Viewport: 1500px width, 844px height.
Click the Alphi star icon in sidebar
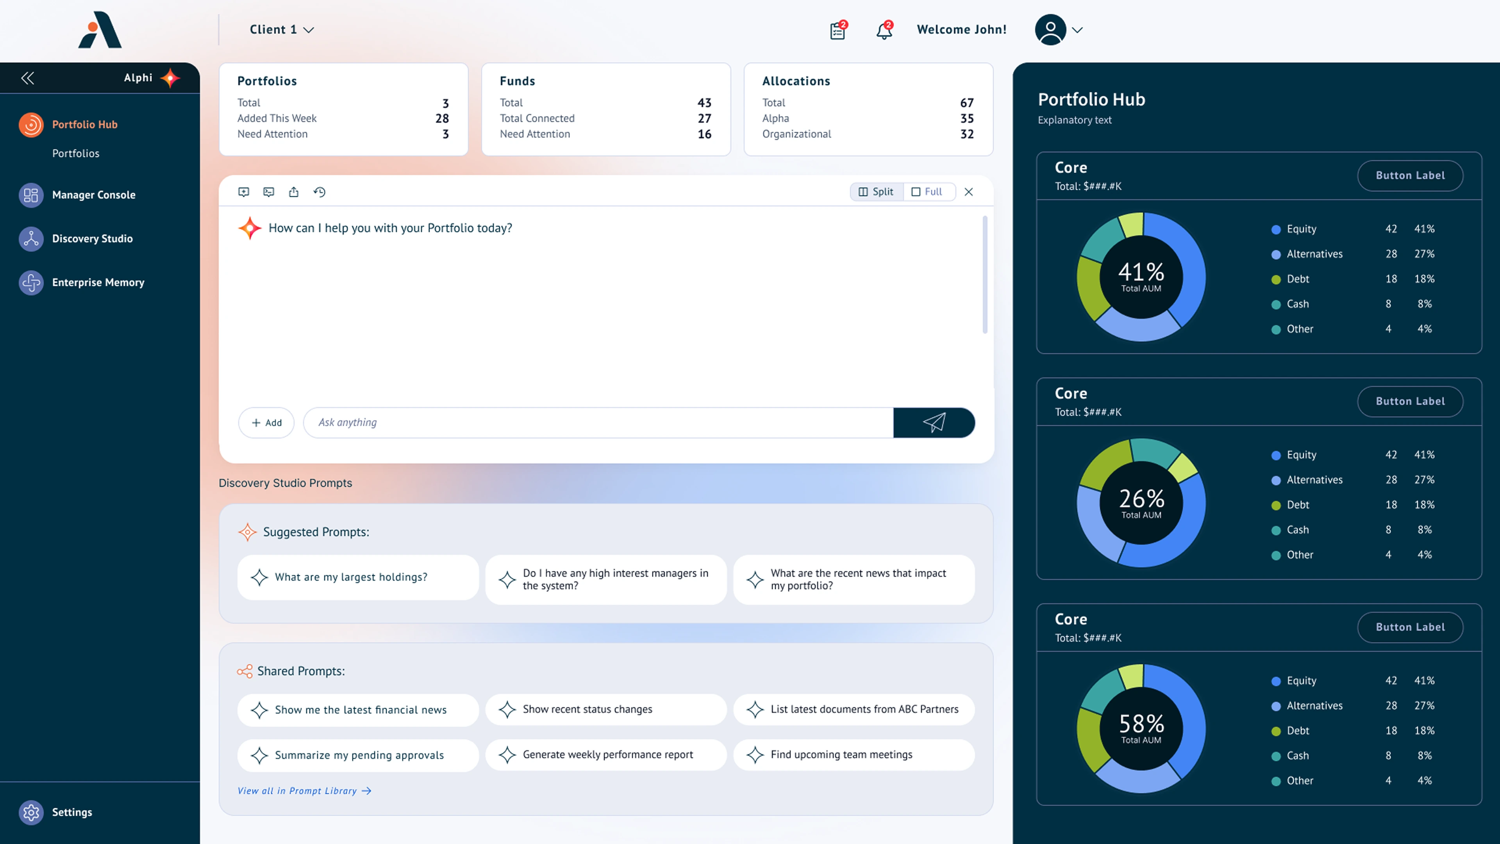pos(170,78)
